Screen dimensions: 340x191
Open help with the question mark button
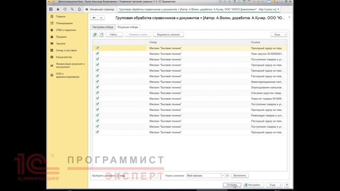[287, 185]
